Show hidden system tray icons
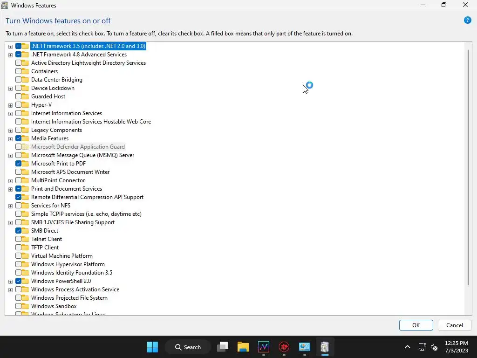Image resolution: width=477 pixels, height=358 pixels. point(407,347)
